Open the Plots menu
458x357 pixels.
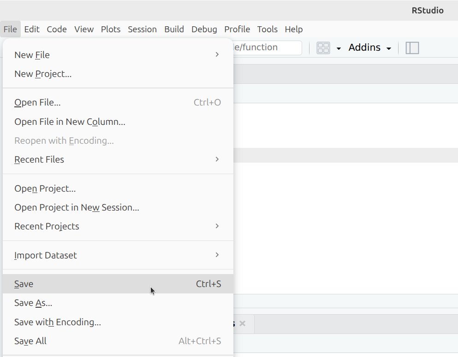[111, 29]
